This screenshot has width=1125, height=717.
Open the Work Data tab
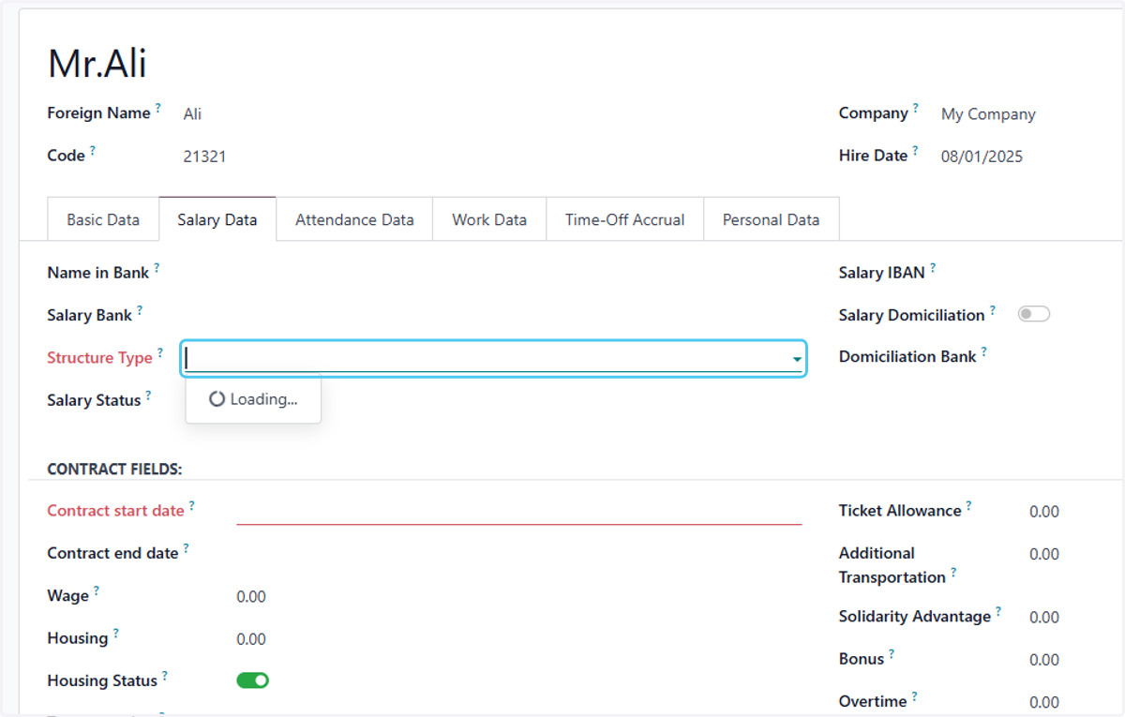[x=489, y=220]
